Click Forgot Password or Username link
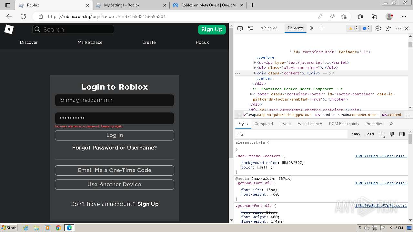Image resolution: width=413 pixels, height=232 pixels. coord(115,148)
